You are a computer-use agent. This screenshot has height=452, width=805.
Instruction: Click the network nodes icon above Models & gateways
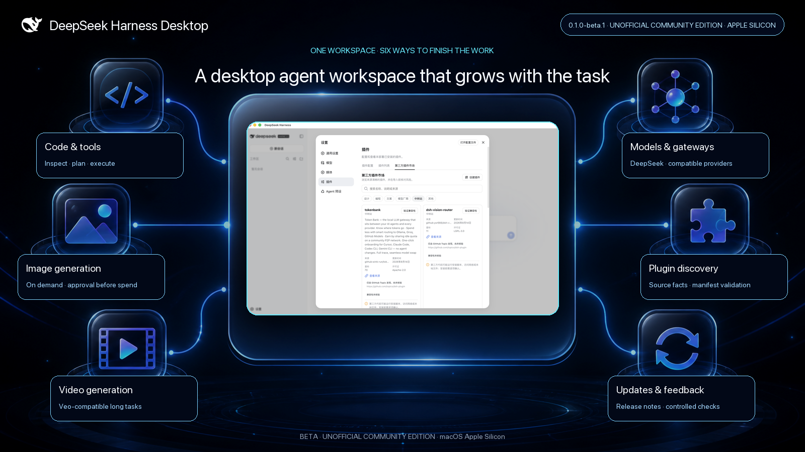[x=675, y=96]
